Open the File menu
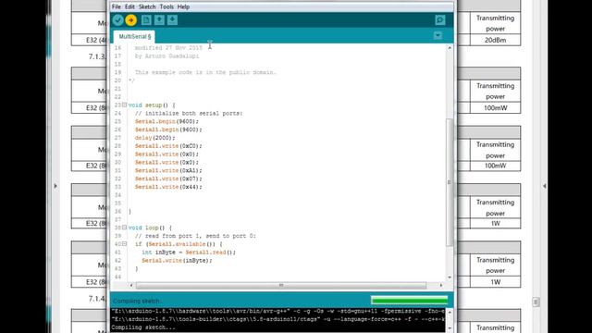592x333 pixels. (116, 6)
